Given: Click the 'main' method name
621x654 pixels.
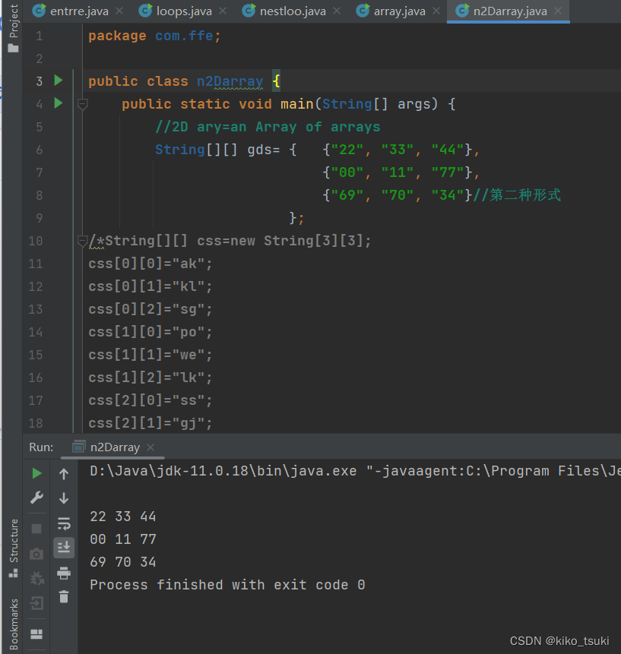Looking at the screenshot, I should pyautogui.click(x=296, y=104).
